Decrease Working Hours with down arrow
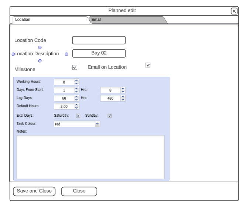The height and width of the screenshot is (209, 246). point(76,83)
